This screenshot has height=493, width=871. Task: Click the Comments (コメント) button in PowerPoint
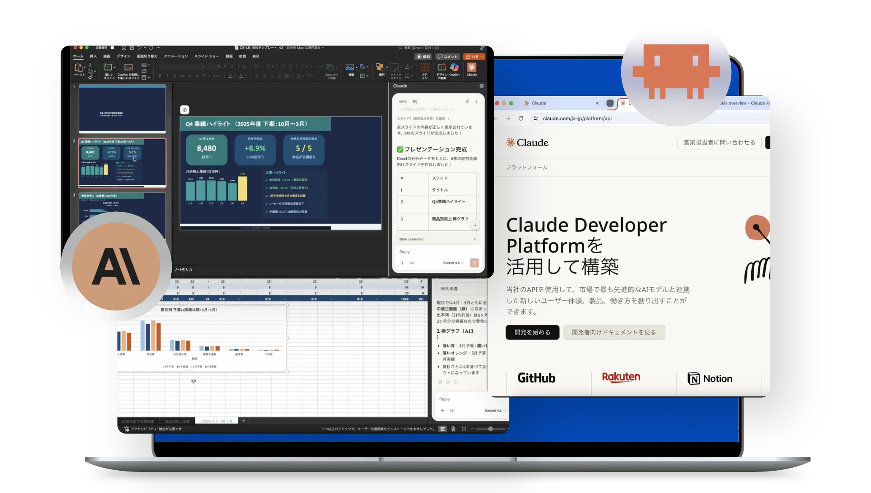pyautogui.click(x=448, y=57)
